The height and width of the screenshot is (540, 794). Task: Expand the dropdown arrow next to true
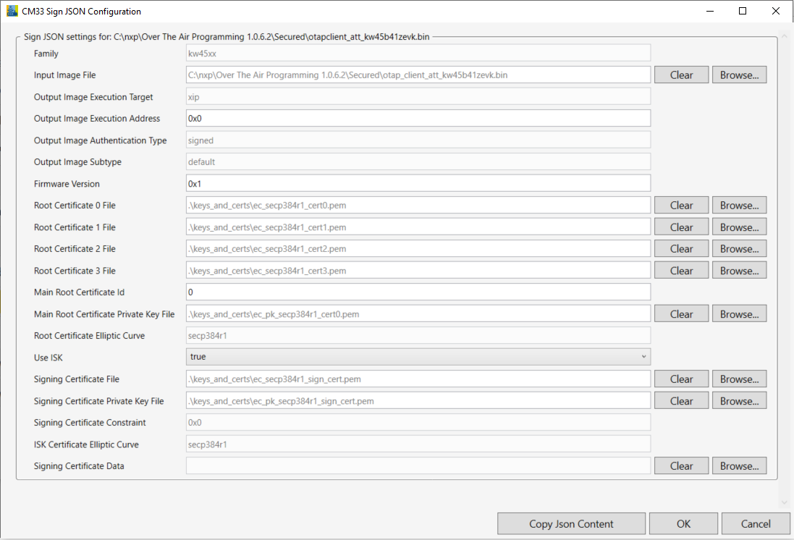click(644, 357)
